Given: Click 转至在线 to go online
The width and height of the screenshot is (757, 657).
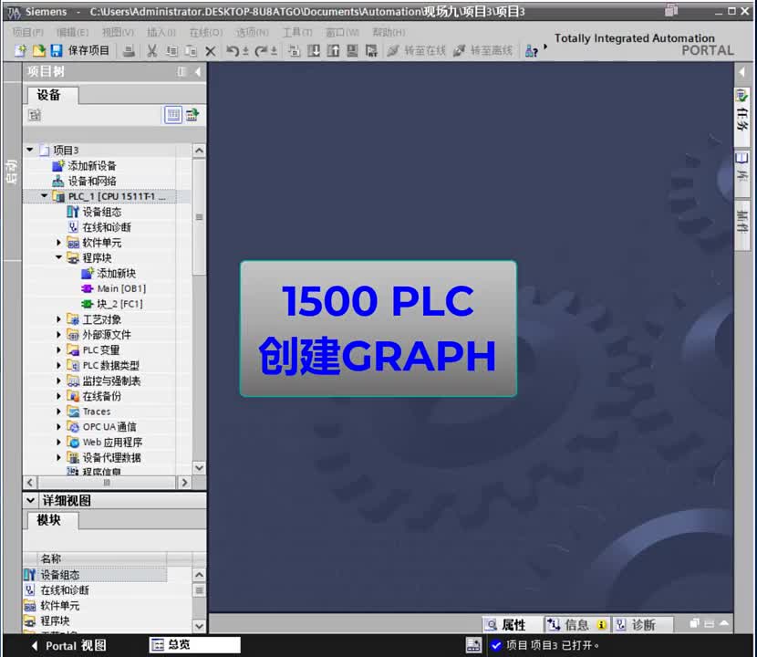Looking at the screenshot, I should click(x=417, y=50).
